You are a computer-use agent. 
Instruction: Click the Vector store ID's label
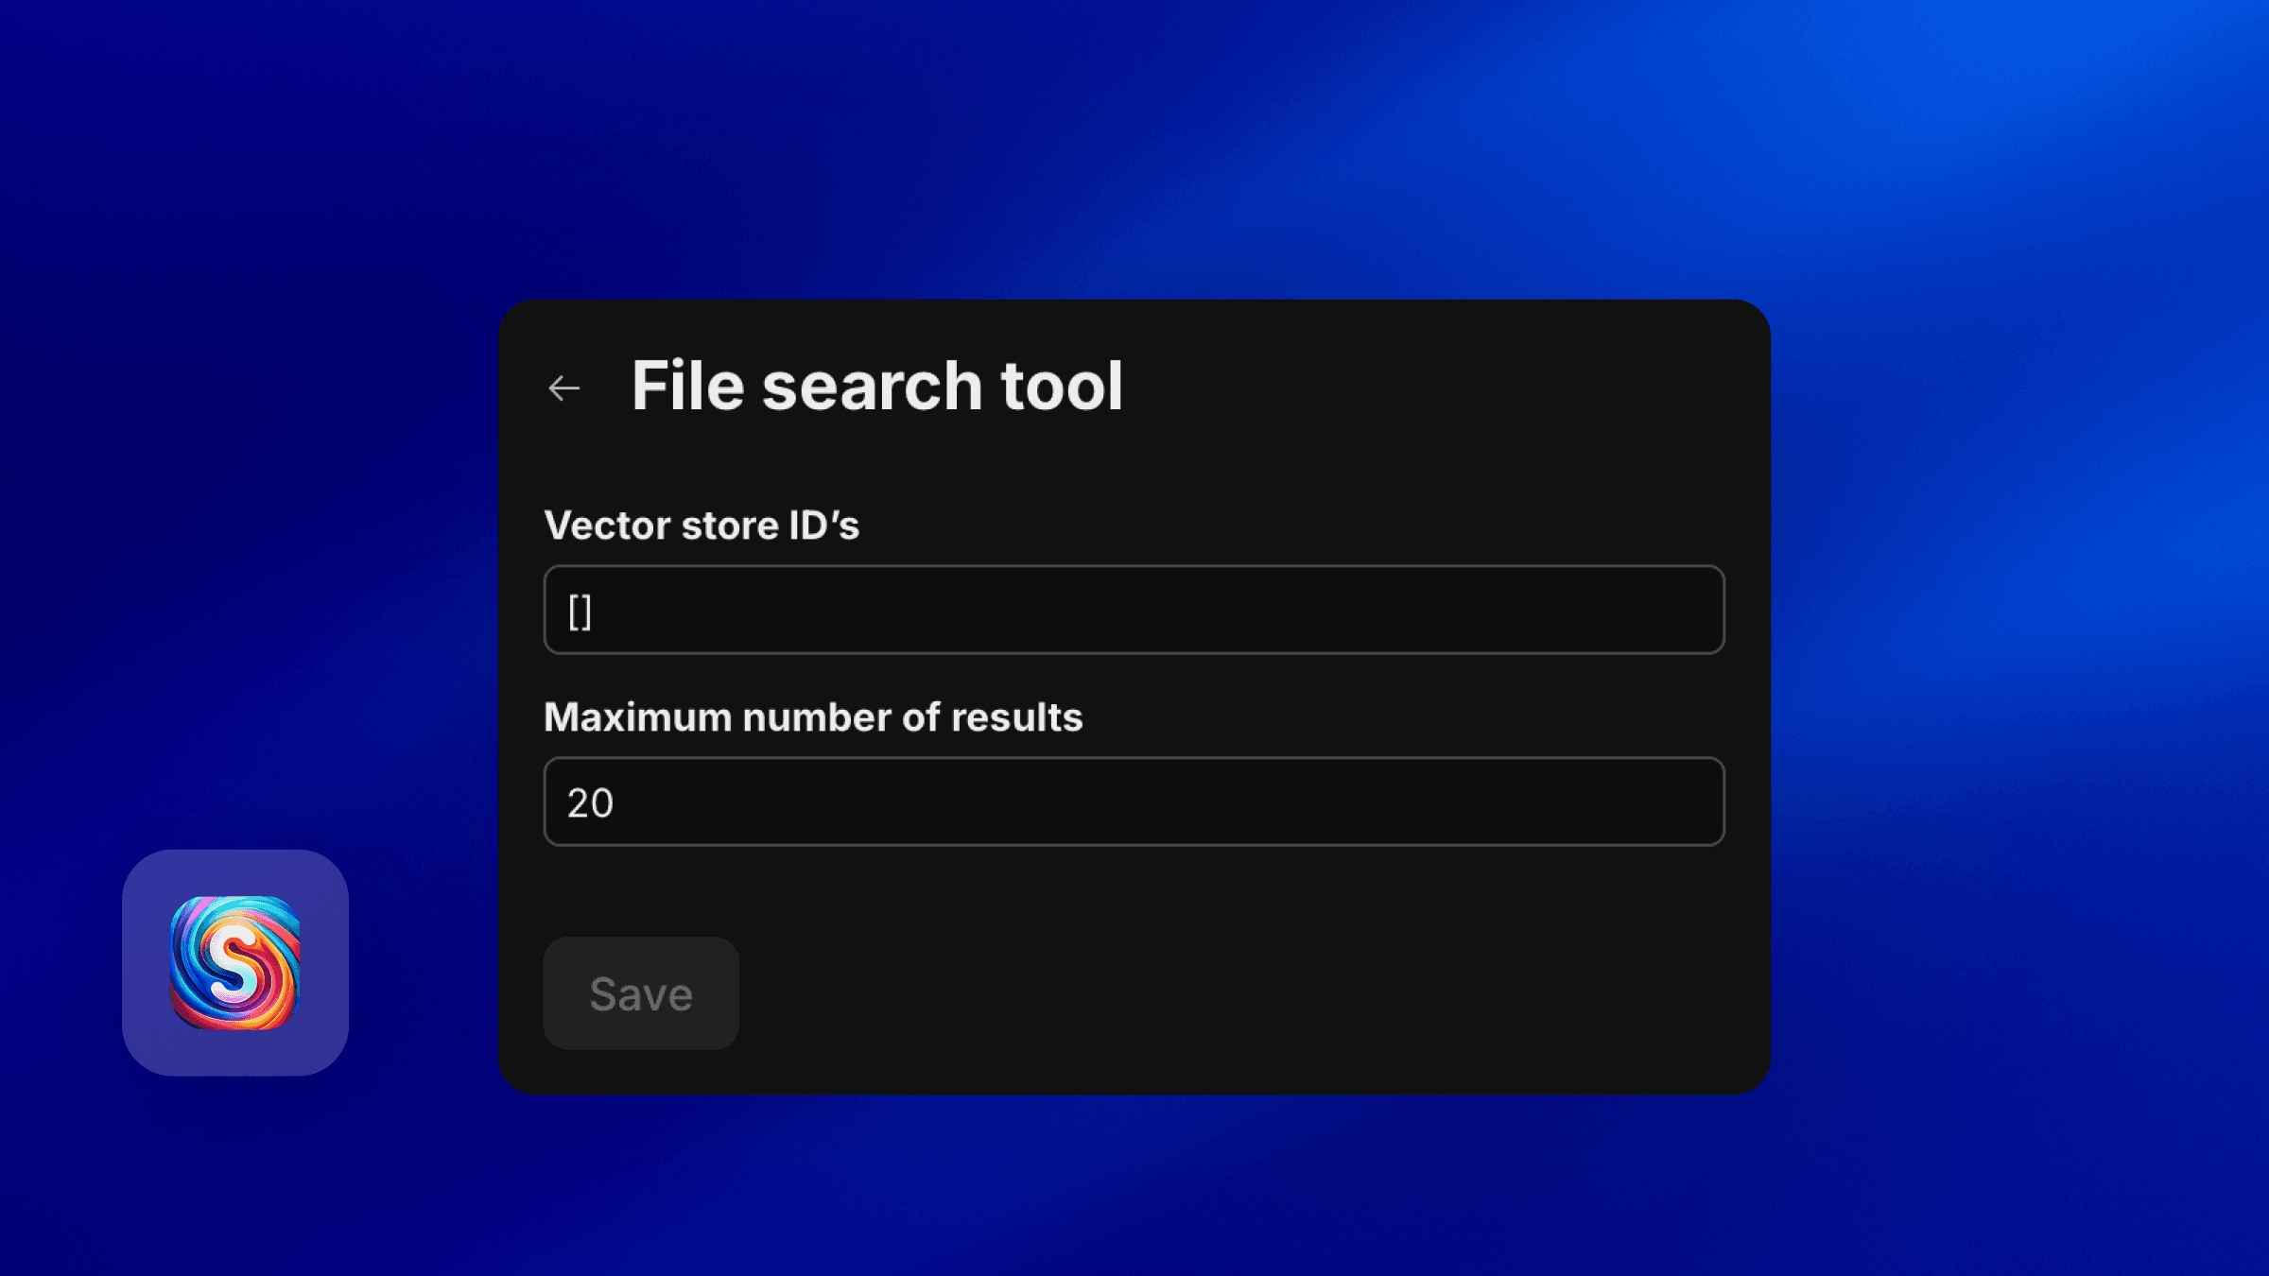(703, 526)
